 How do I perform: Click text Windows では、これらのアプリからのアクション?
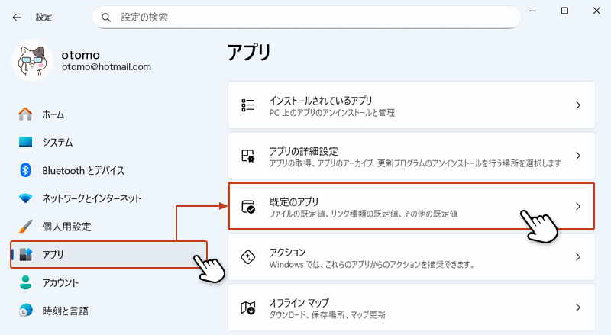pyautogui.click(x=344, y=265)
